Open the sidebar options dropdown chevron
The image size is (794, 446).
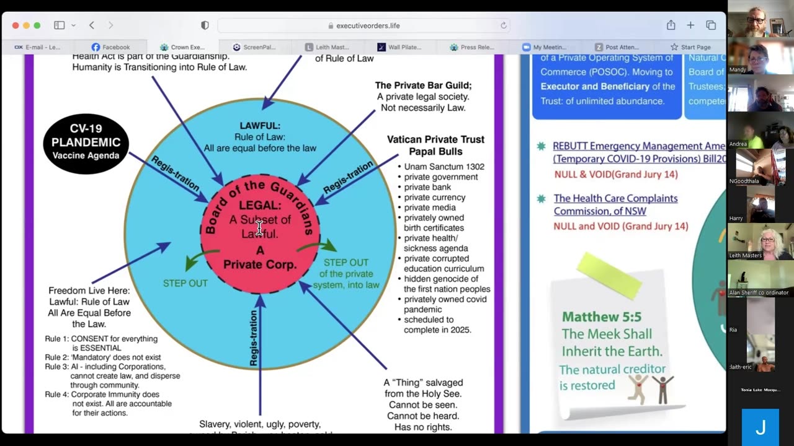coord(73,25)
